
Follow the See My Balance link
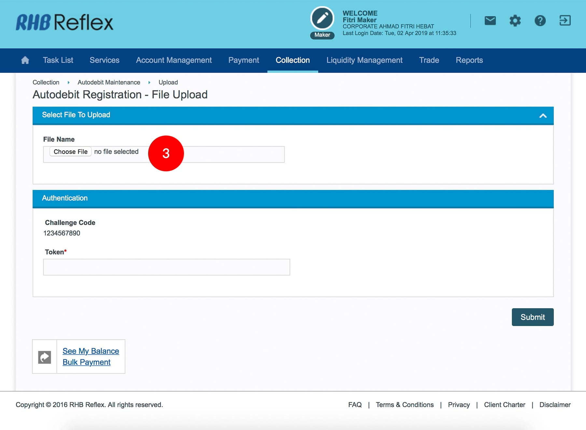pyautogui.click(x=91, y=351)
